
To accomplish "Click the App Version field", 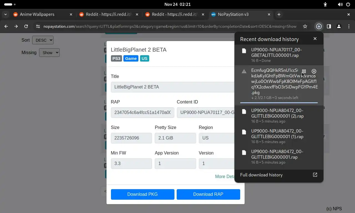I will (175, 164).
